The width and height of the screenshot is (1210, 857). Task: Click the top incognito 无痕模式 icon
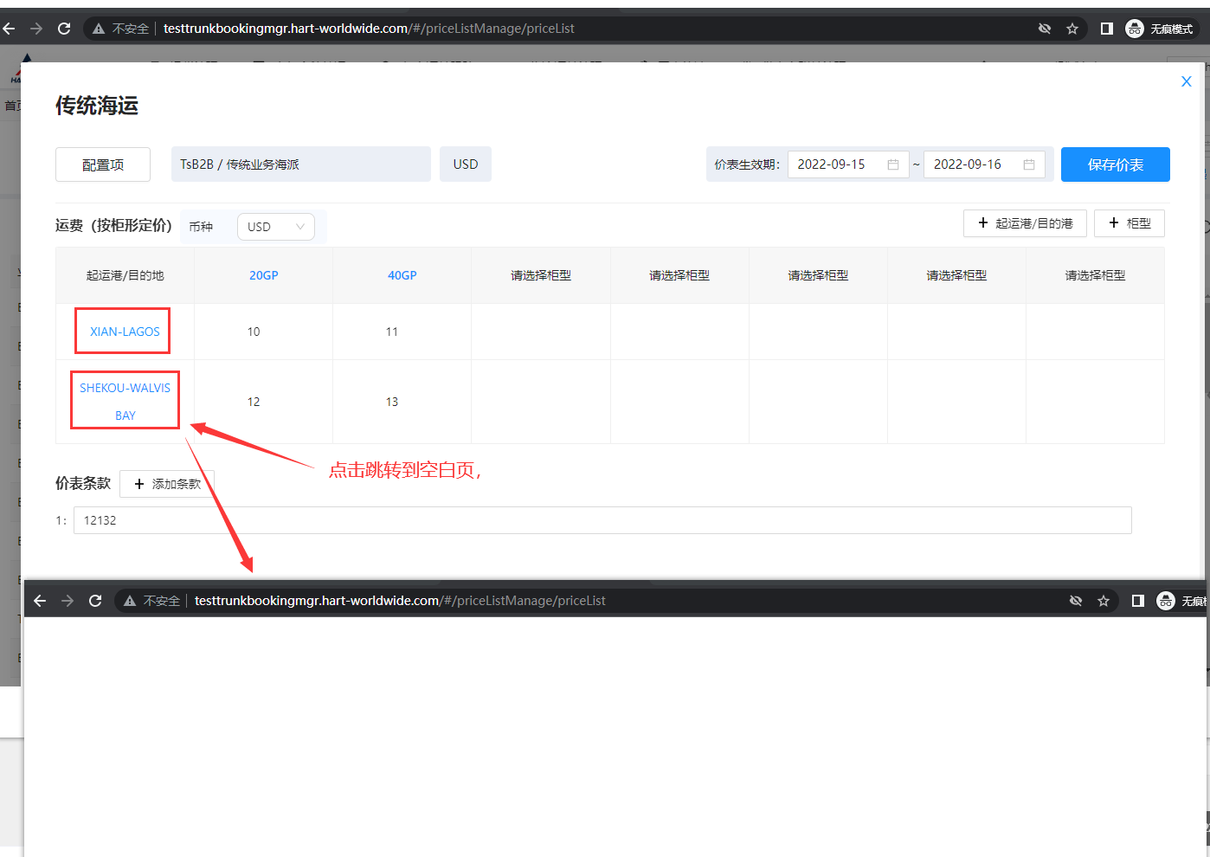pos(1135,29)
